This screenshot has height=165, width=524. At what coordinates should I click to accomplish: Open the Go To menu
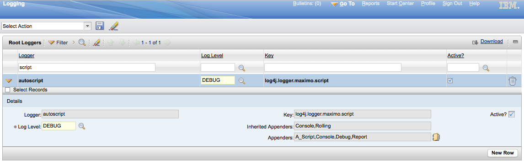[x=347, y=4]
